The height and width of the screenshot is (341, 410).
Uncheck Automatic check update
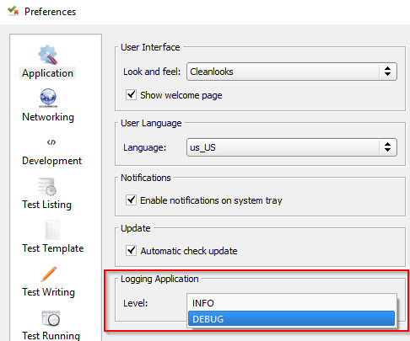[131, 250]
